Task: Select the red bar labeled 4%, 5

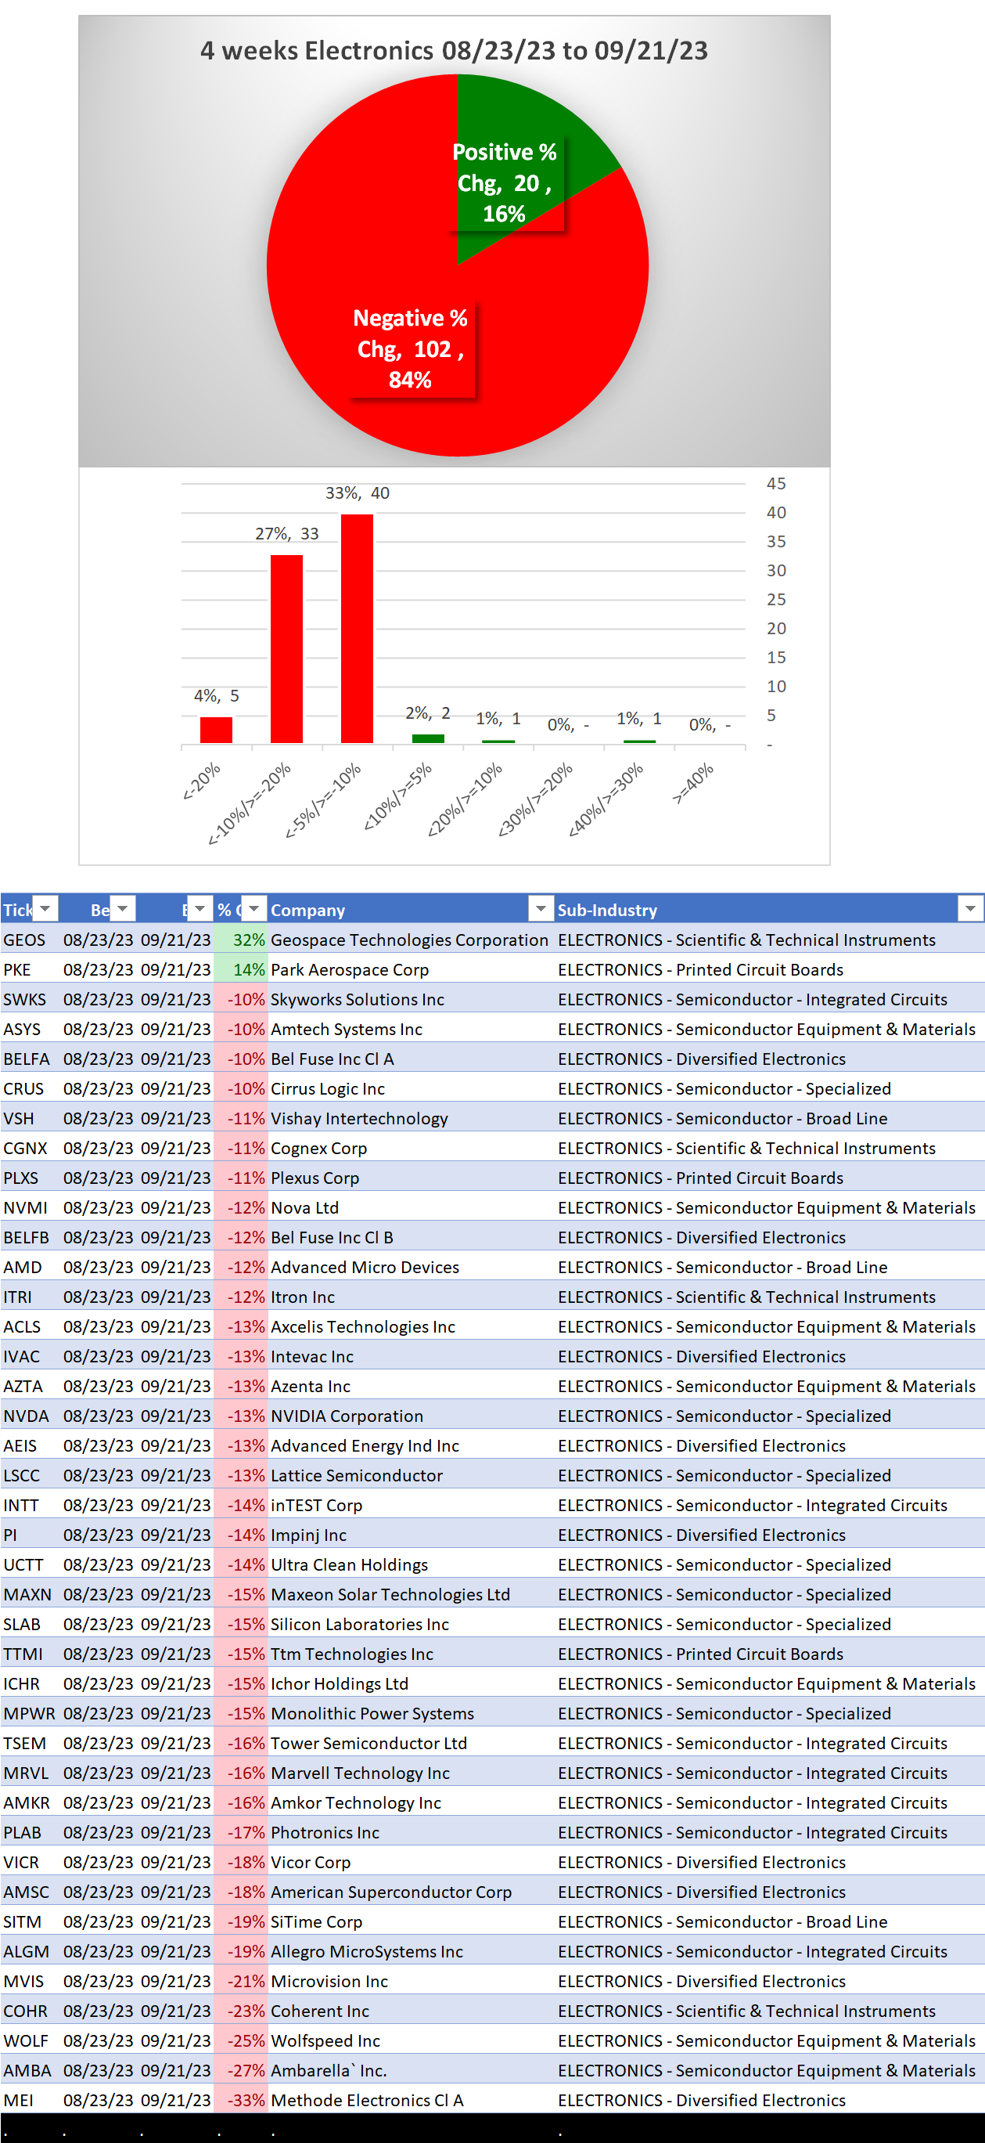Action: coord(216,730)
